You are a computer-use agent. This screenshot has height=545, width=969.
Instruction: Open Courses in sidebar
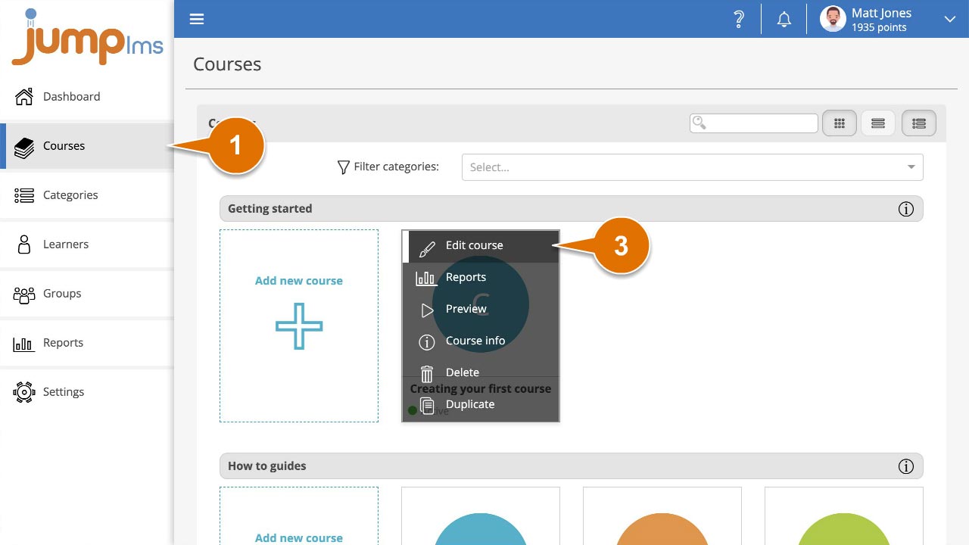click(87, 145)
